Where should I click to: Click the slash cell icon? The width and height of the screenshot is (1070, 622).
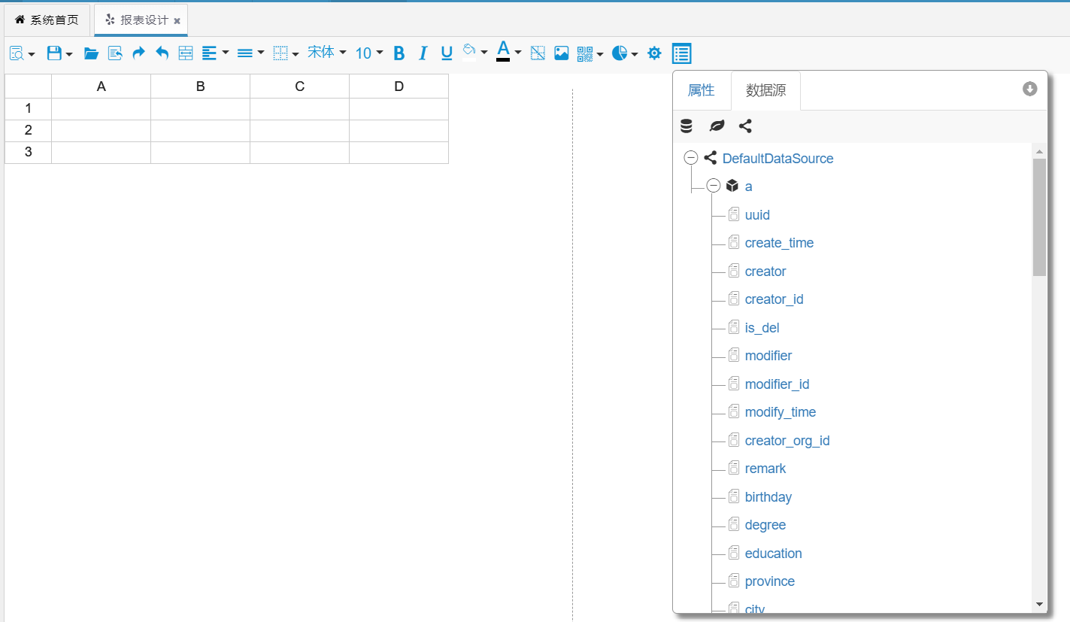point(538,53)
